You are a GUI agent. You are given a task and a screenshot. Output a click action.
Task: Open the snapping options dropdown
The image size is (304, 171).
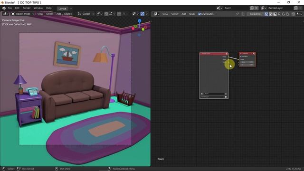coord(112,14)
